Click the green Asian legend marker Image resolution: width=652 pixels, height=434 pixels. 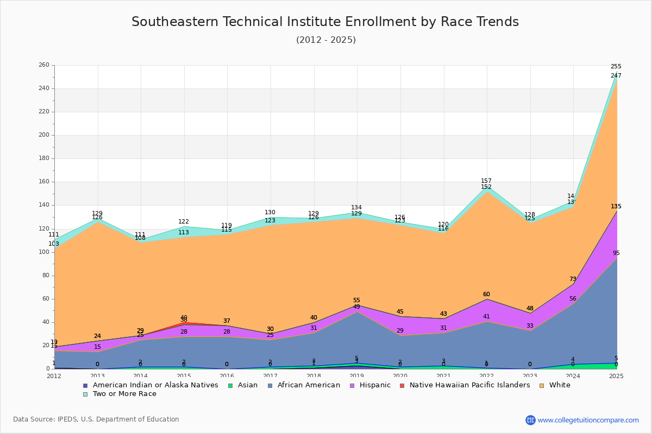pyautogui.click(x=230, y=385)
